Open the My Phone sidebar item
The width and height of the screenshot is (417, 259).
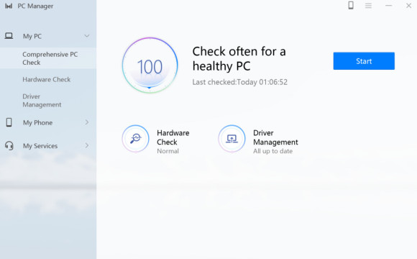(48, 122)
